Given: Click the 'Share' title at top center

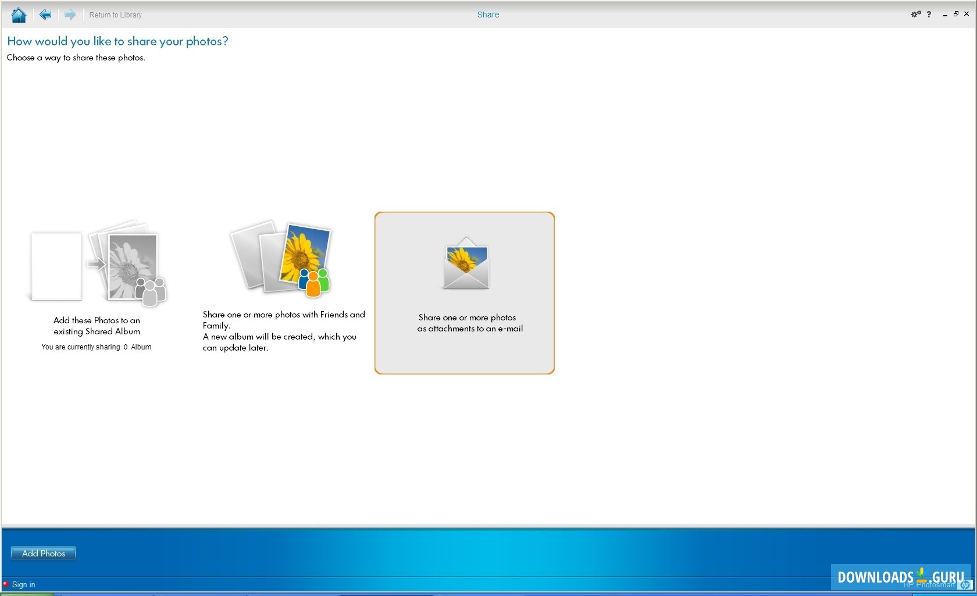Looking at the screenshot, I should 488,15.
